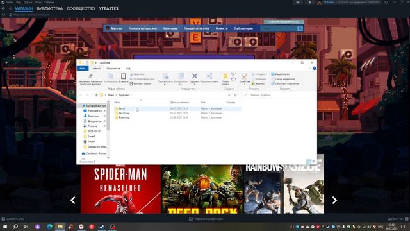
Task: Open File Explorer taskbar icon
Action: click(60, 227)
